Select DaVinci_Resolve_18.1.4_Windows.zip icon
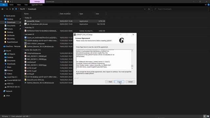 [x=26, y=47]
